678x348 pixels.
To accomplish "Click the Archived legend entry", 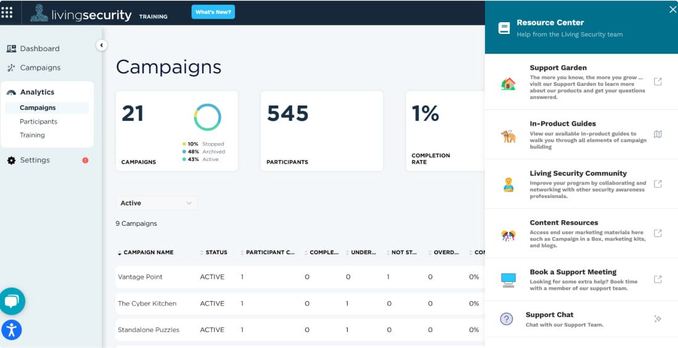I will click(203, 152).
